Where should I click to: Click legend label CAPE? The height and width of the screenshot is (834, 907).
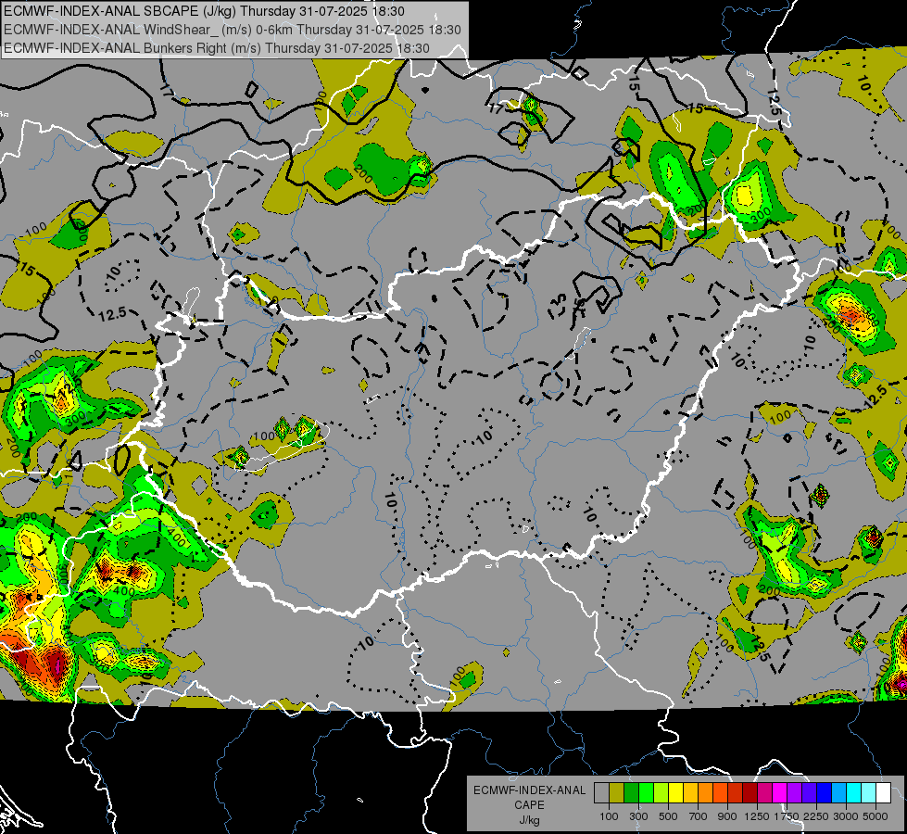[529, 805]
